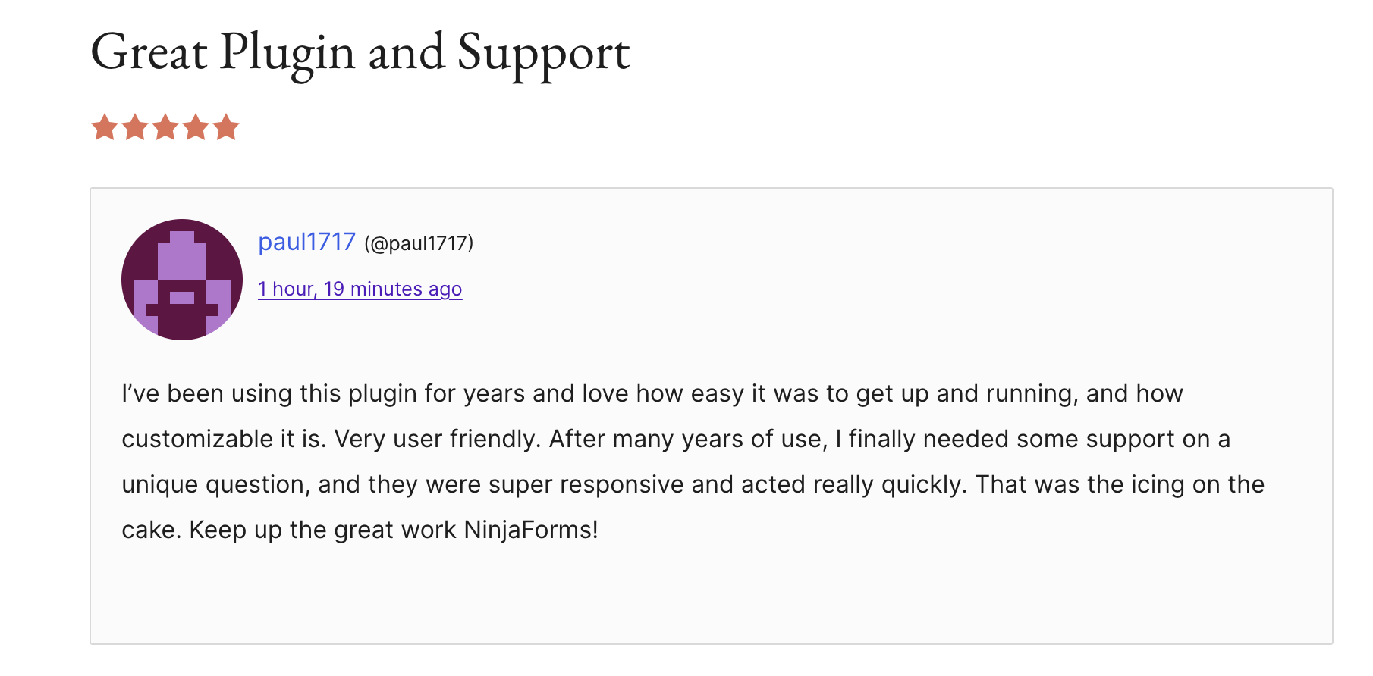The width and height of the screenshot is (1373, 676).
Task: Open paul1717's pixel avatar image
Action: pos(182,280)
